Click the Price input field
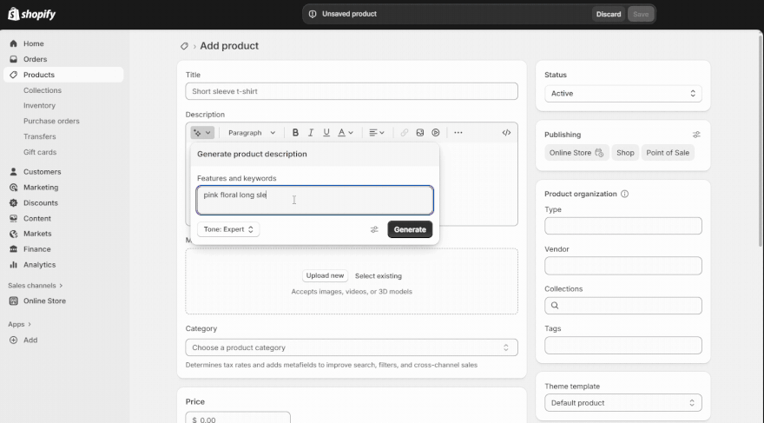The image size is (764, 423). (238, 418)
